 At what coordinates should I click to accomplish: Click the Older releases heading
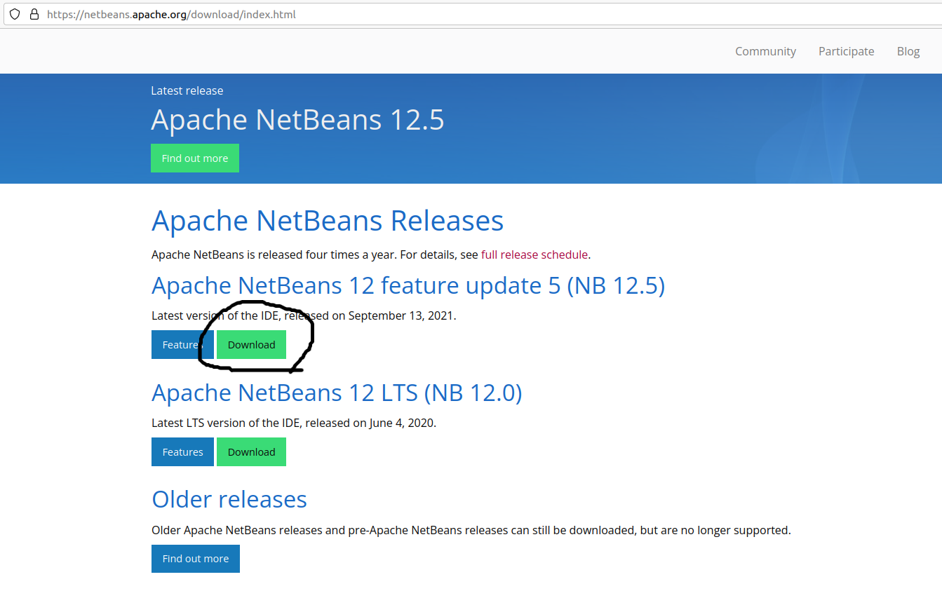229,499
